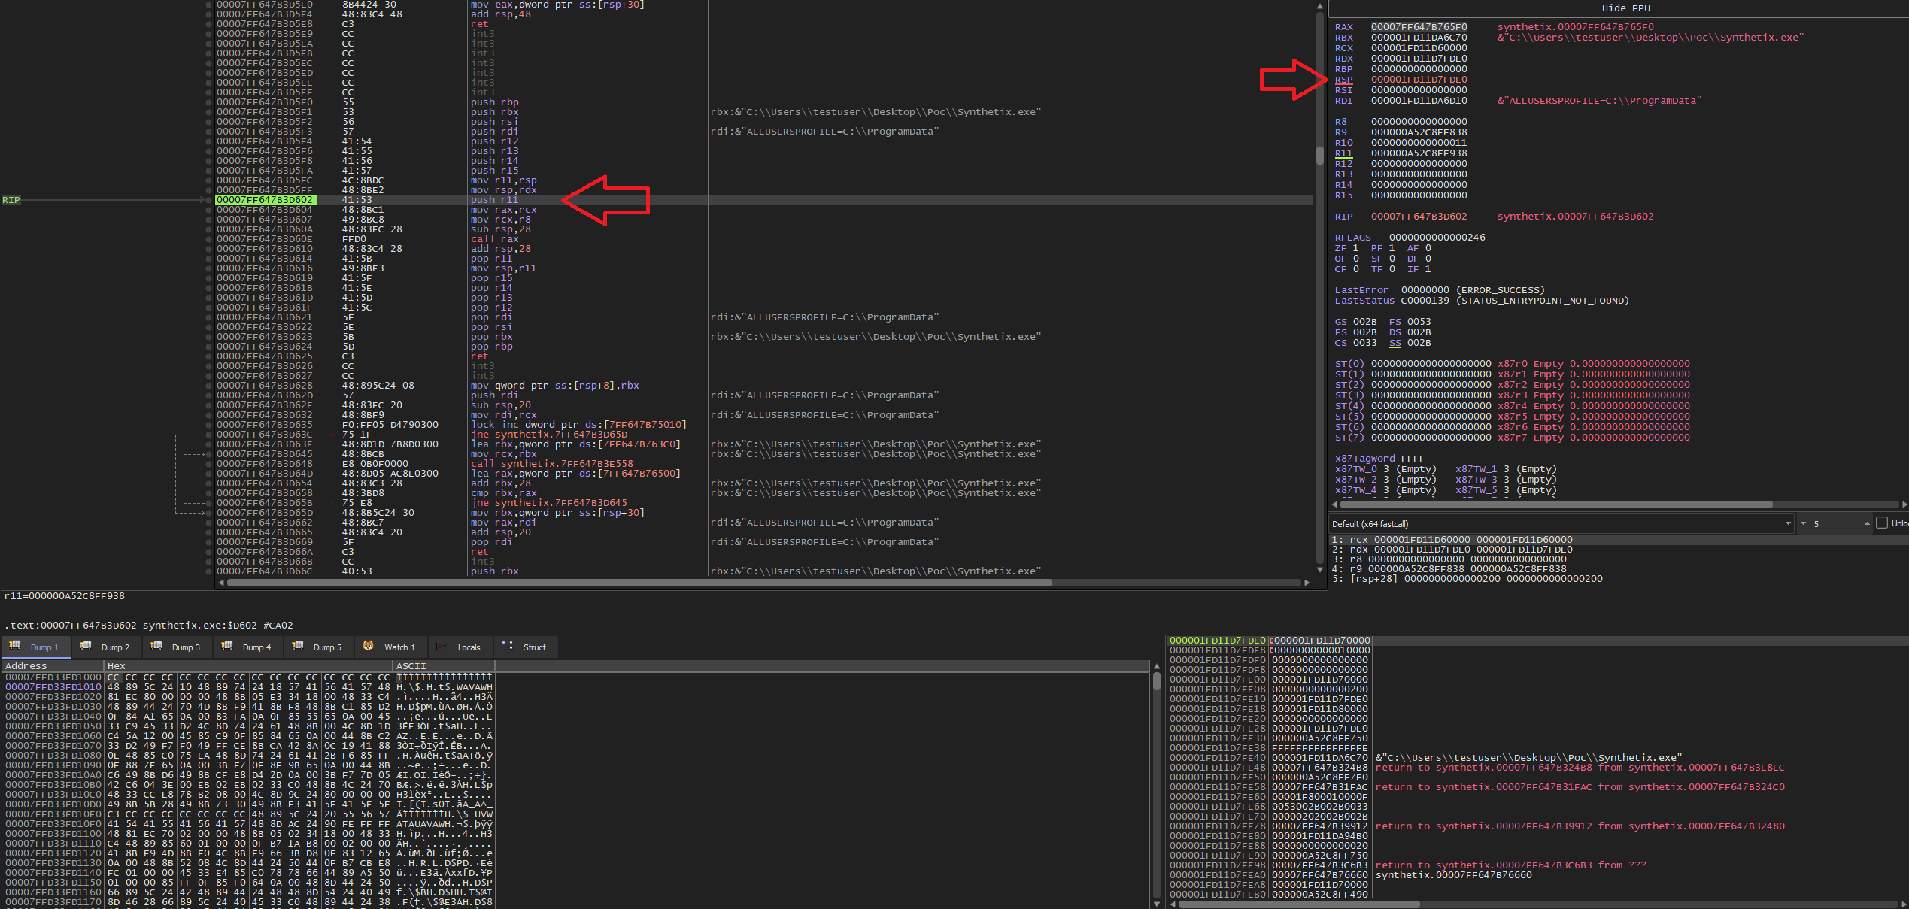1909x909 pixels.
Task: Select the LastStatus C0000139 entry
Action: click(1482, 301)
